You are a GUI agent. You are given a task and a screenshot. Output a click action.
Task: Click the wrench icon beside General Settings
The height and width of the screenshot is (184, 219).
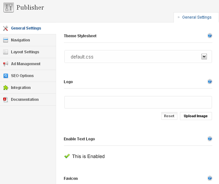[5, 28]
